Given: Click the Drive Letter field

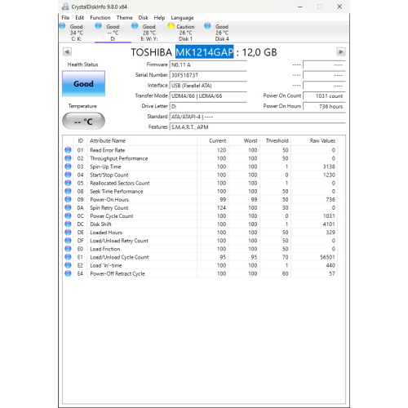Looking at the screenshot, I should click(x=208, y=106).
